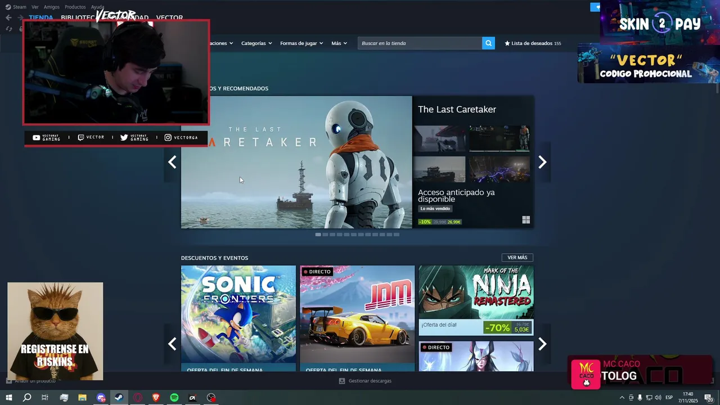Open the Windows notification center
The width and height of the screenshot is (720, 405).
pyautogui.click(x=709, y=398)
